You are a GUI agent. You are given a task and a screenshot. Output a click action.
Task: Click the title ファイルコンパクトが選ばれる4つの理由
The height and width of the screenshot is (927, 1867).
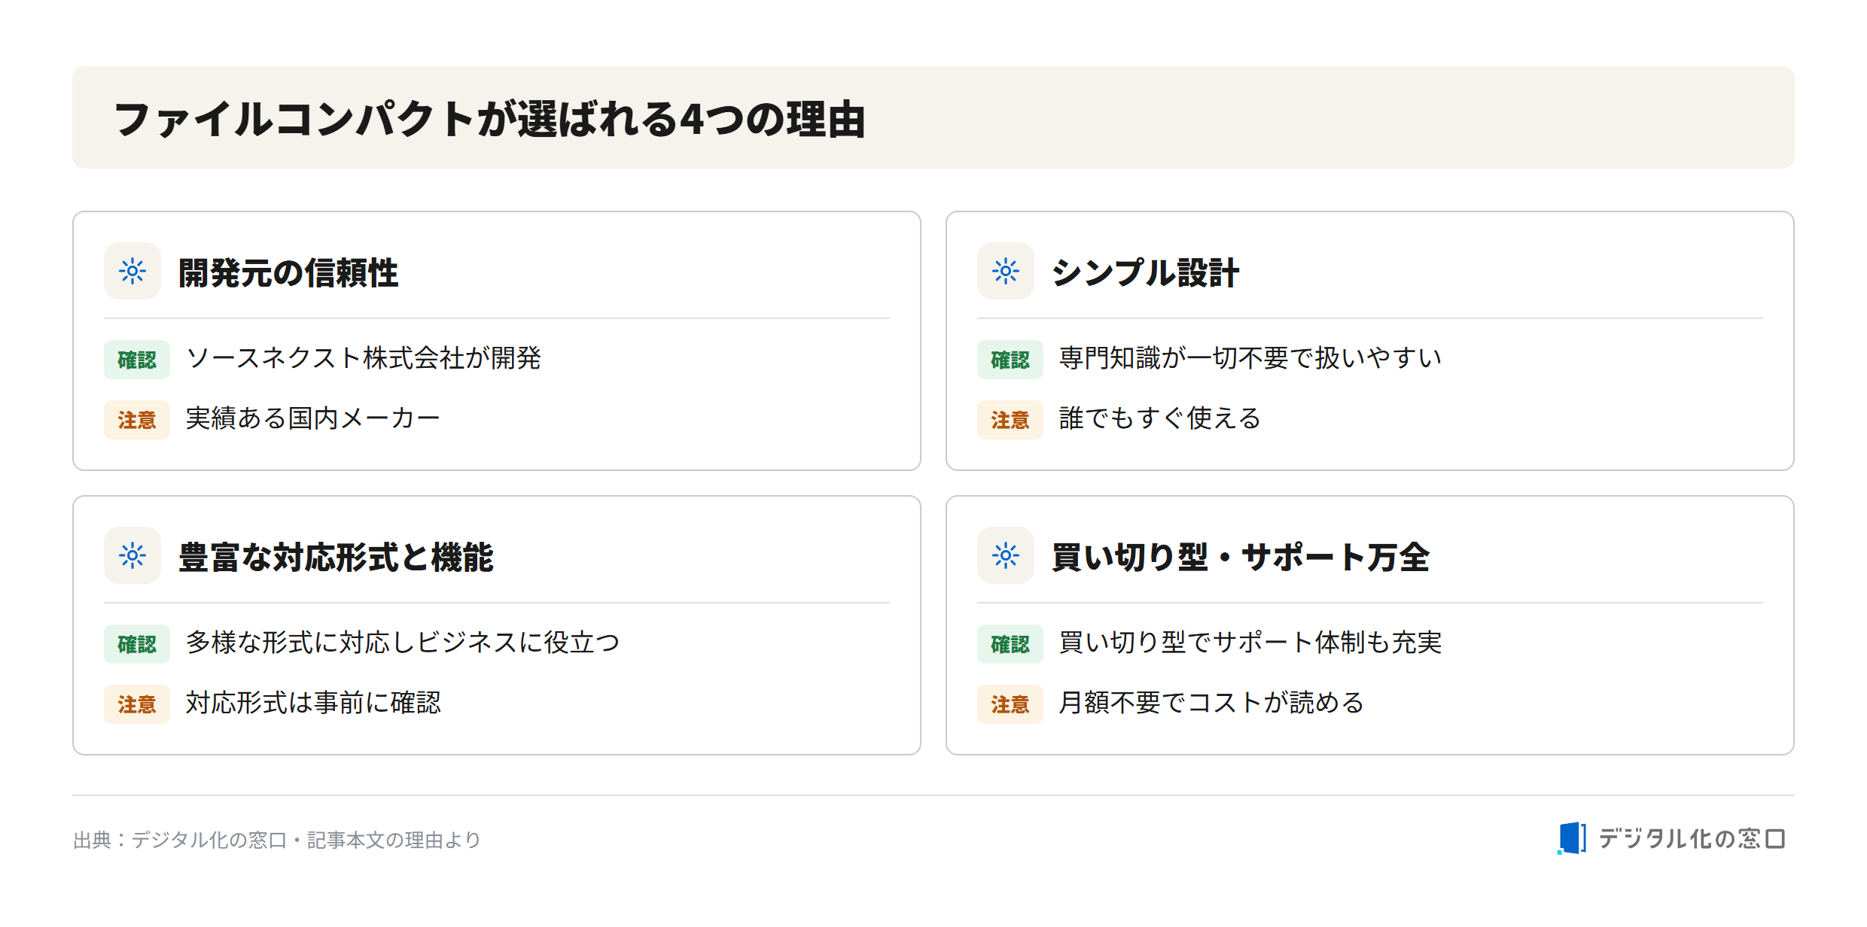[489, 119]
